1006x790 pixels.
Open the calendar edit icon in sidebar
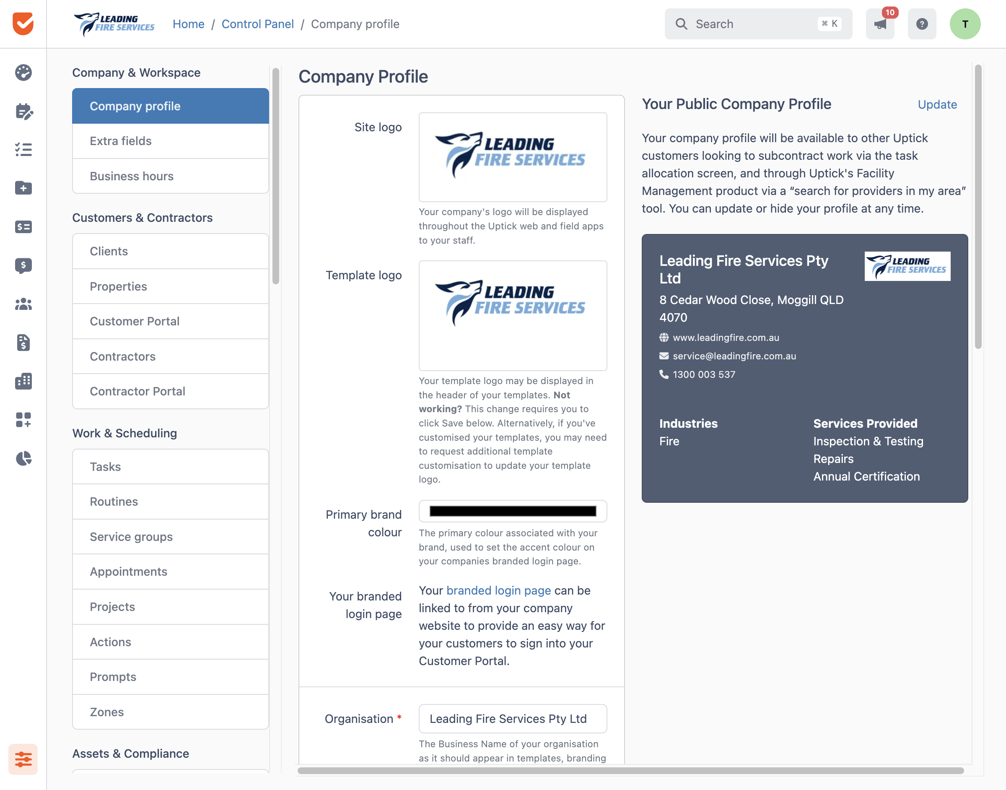(23, 112)
